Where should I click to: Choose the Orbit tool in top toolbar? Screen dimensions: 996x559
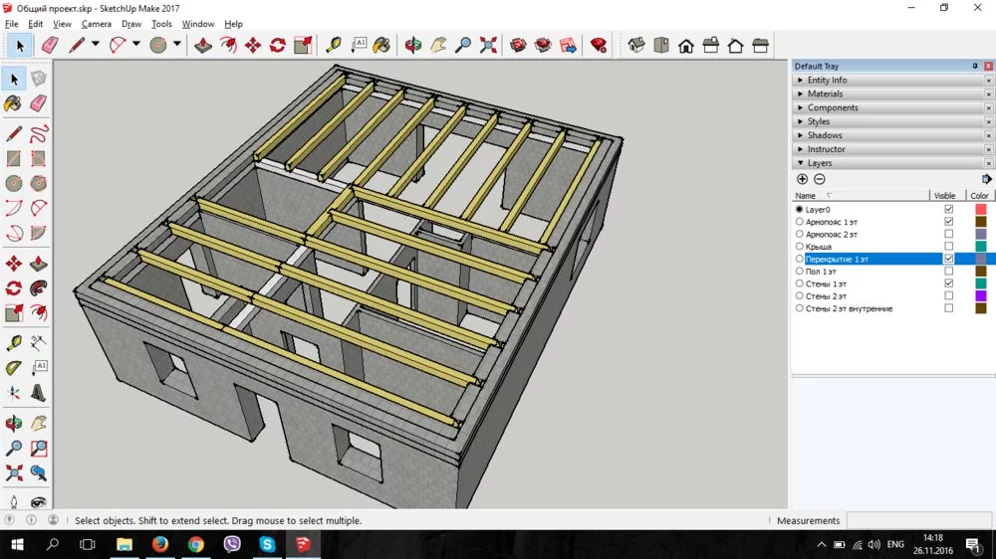click(412, 45)
